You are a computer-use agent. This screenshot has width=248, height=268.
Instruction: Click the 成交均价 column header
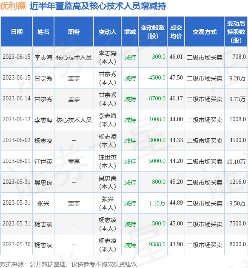point(176,31)
